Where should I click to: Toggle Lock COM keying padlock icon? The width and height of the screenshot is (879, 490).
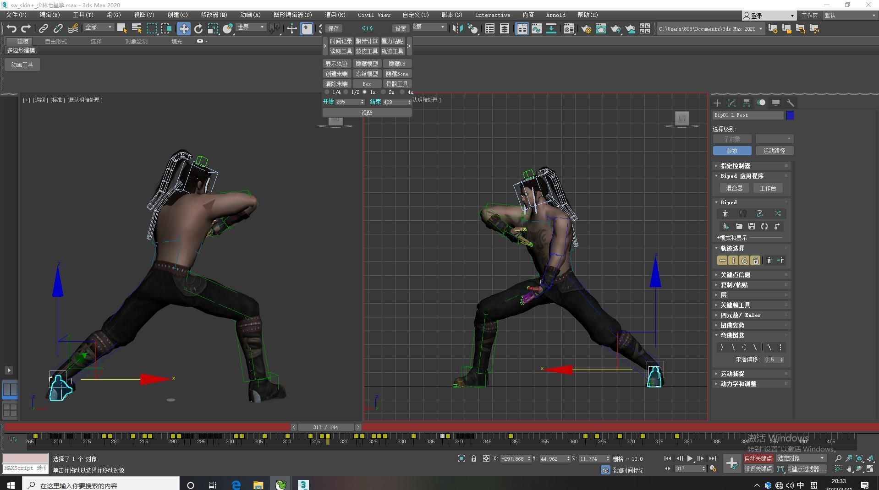coord(755,261)
